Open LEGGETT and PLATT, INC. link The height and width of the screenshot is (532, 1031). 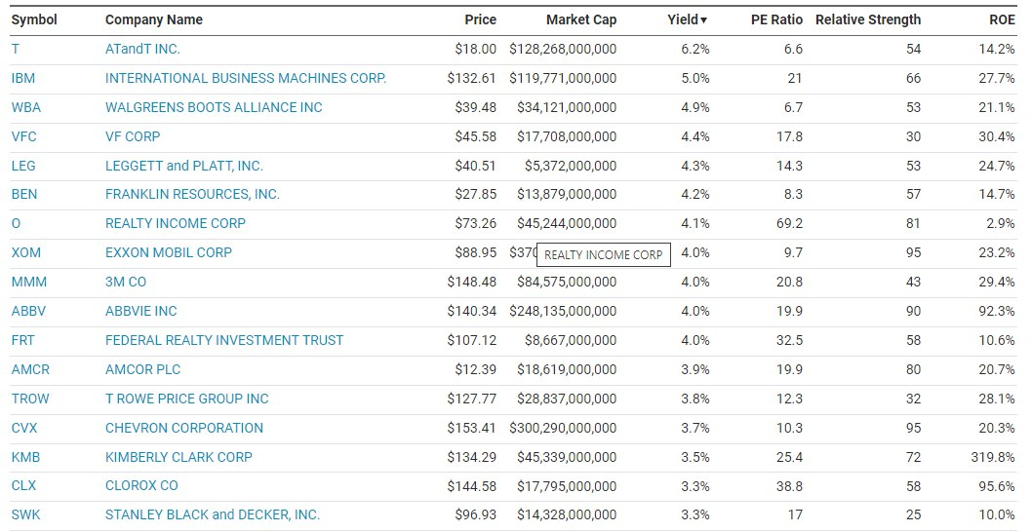coord(184,166)
